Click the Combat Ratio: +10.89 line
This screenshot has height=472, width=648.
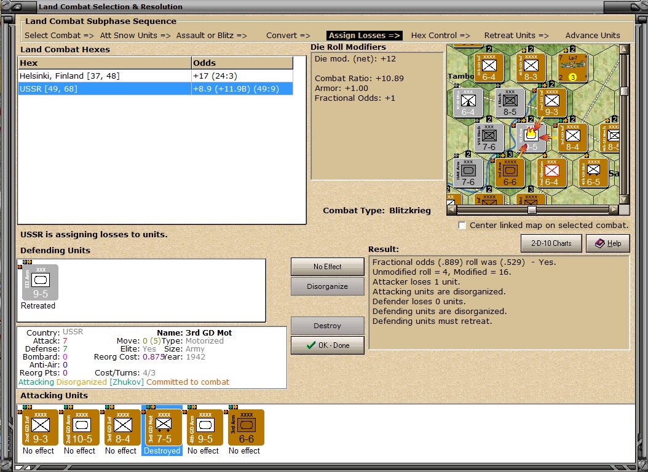(359, 79)
